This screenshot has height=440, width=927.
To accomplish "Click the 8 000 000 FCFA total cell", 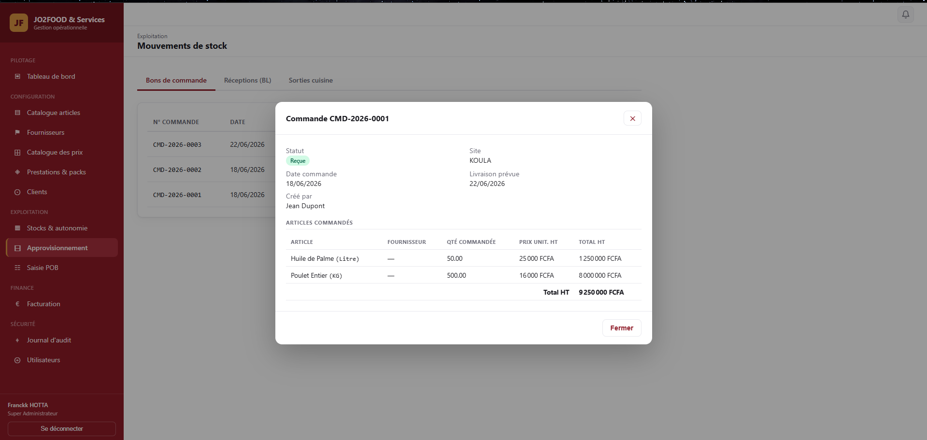I will pos(600,275).
